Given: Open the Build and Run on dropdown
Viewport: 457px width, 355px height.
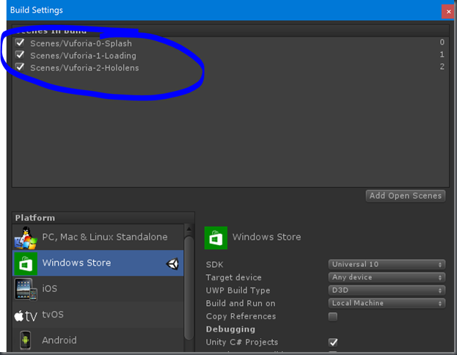Looking at the screenshot, I should coord(387,303).
